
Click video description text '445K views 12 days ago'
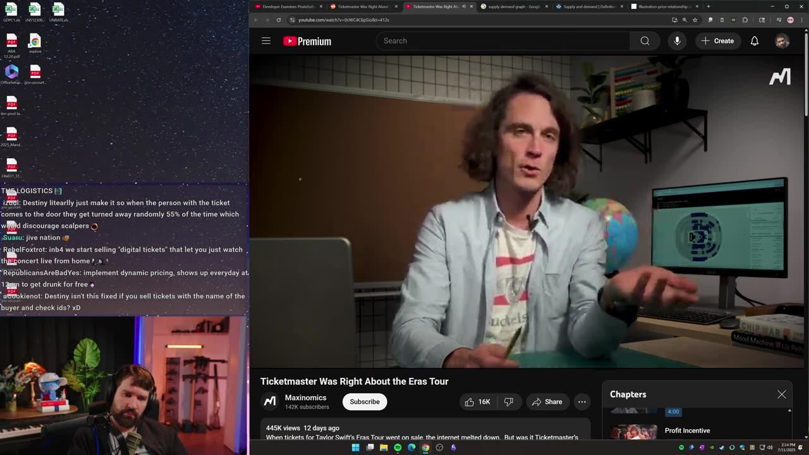tap(303, 428)
